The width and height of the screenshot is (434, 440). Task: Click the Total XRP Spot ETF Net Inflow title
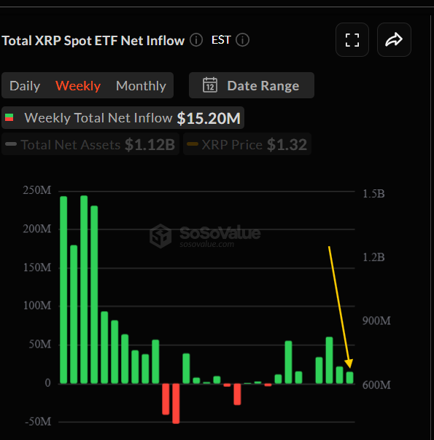pyautogui.click(x=93, y=40)
